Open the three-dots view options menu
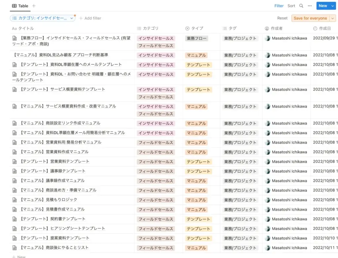The height and width of the screenshot is (258, 338). point(310,6)
